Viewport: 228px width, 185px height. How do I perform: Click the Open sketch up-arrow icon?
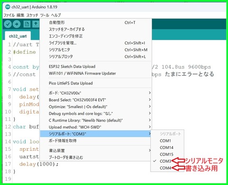[36, 24]
